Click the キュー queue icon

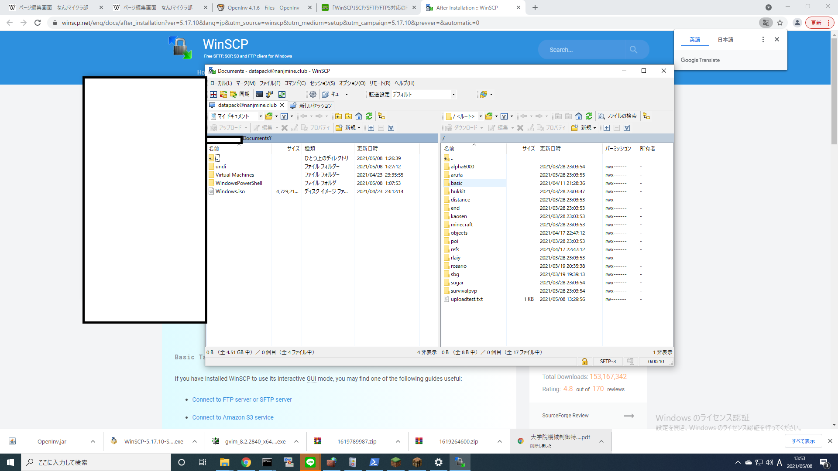(x=326, y=94)
